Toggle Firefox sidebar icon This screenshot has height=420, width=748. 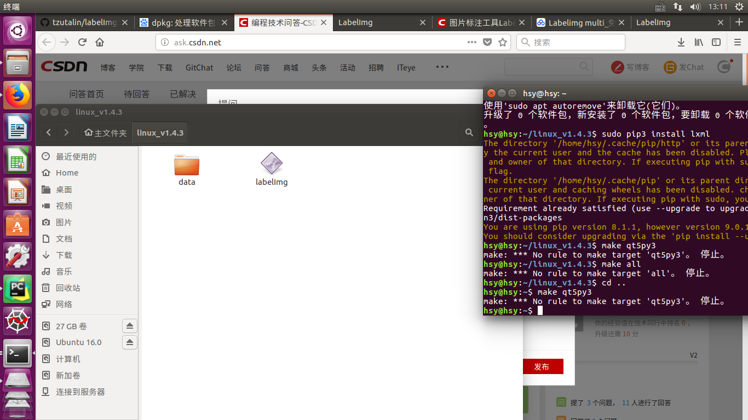[716, 42]
